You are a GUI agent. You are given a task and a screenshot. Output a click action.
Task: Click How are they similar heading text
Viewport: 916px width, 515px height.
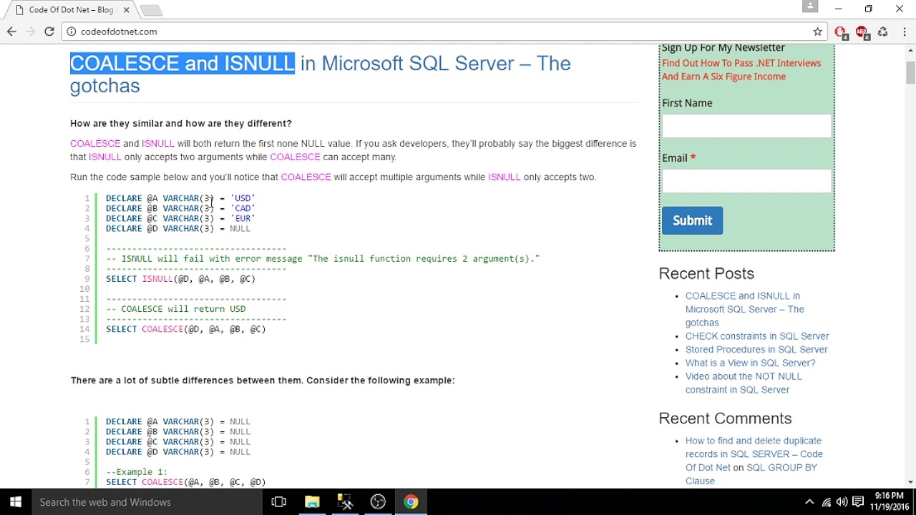(181, 124)
